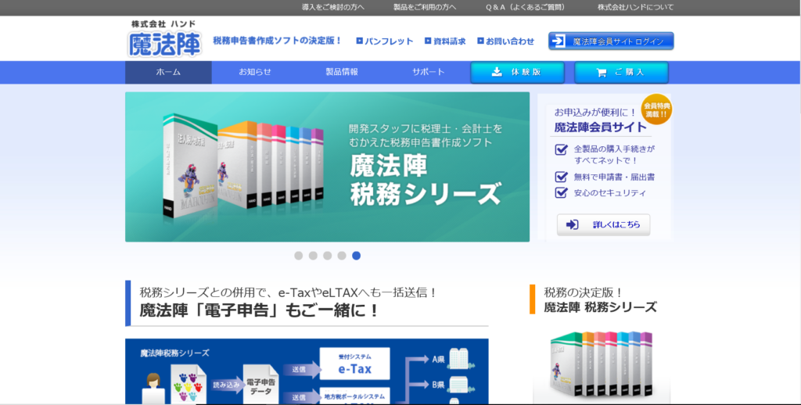Open the 製品情報 navigation tab

click(x=342, y=73)
